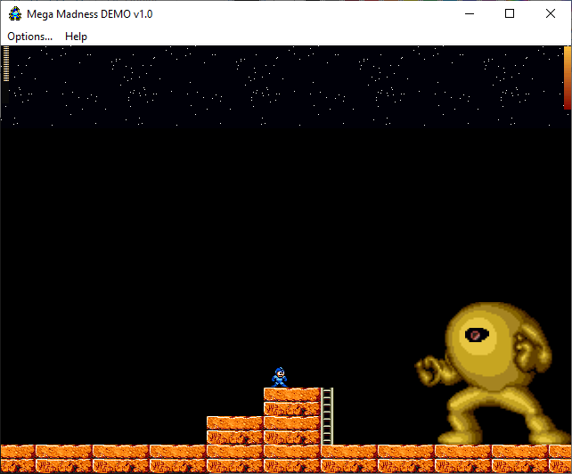Click the Yellow Devil's red eye
The image size is (572, 474).
[475, 335]
